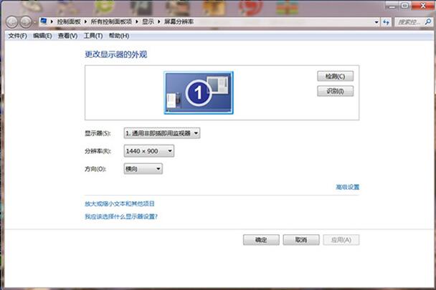The image size is (436, 290).
Task: Maximize the screen resolution window
Action: pyautogui.click(x=405, y=6)
